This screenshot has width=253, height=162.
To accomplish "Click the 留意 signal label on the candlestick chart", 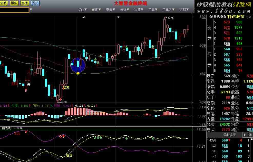I will tap(66, 88).
